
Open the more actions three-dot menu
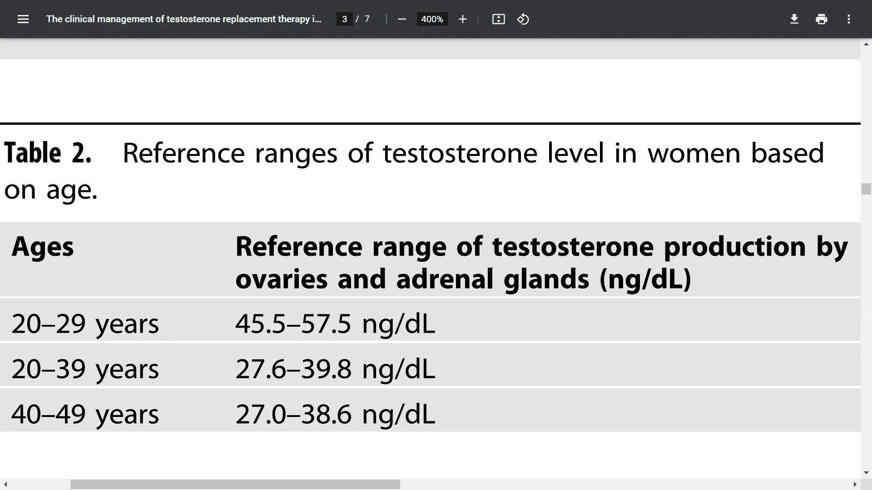pyautogui.click(x=848, y=19)
